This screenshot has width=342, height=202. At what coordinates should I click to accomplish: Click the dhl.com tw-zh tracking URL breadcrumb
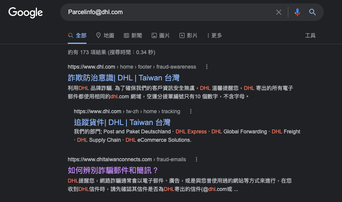pyautogui.click(x=127, y=111)
